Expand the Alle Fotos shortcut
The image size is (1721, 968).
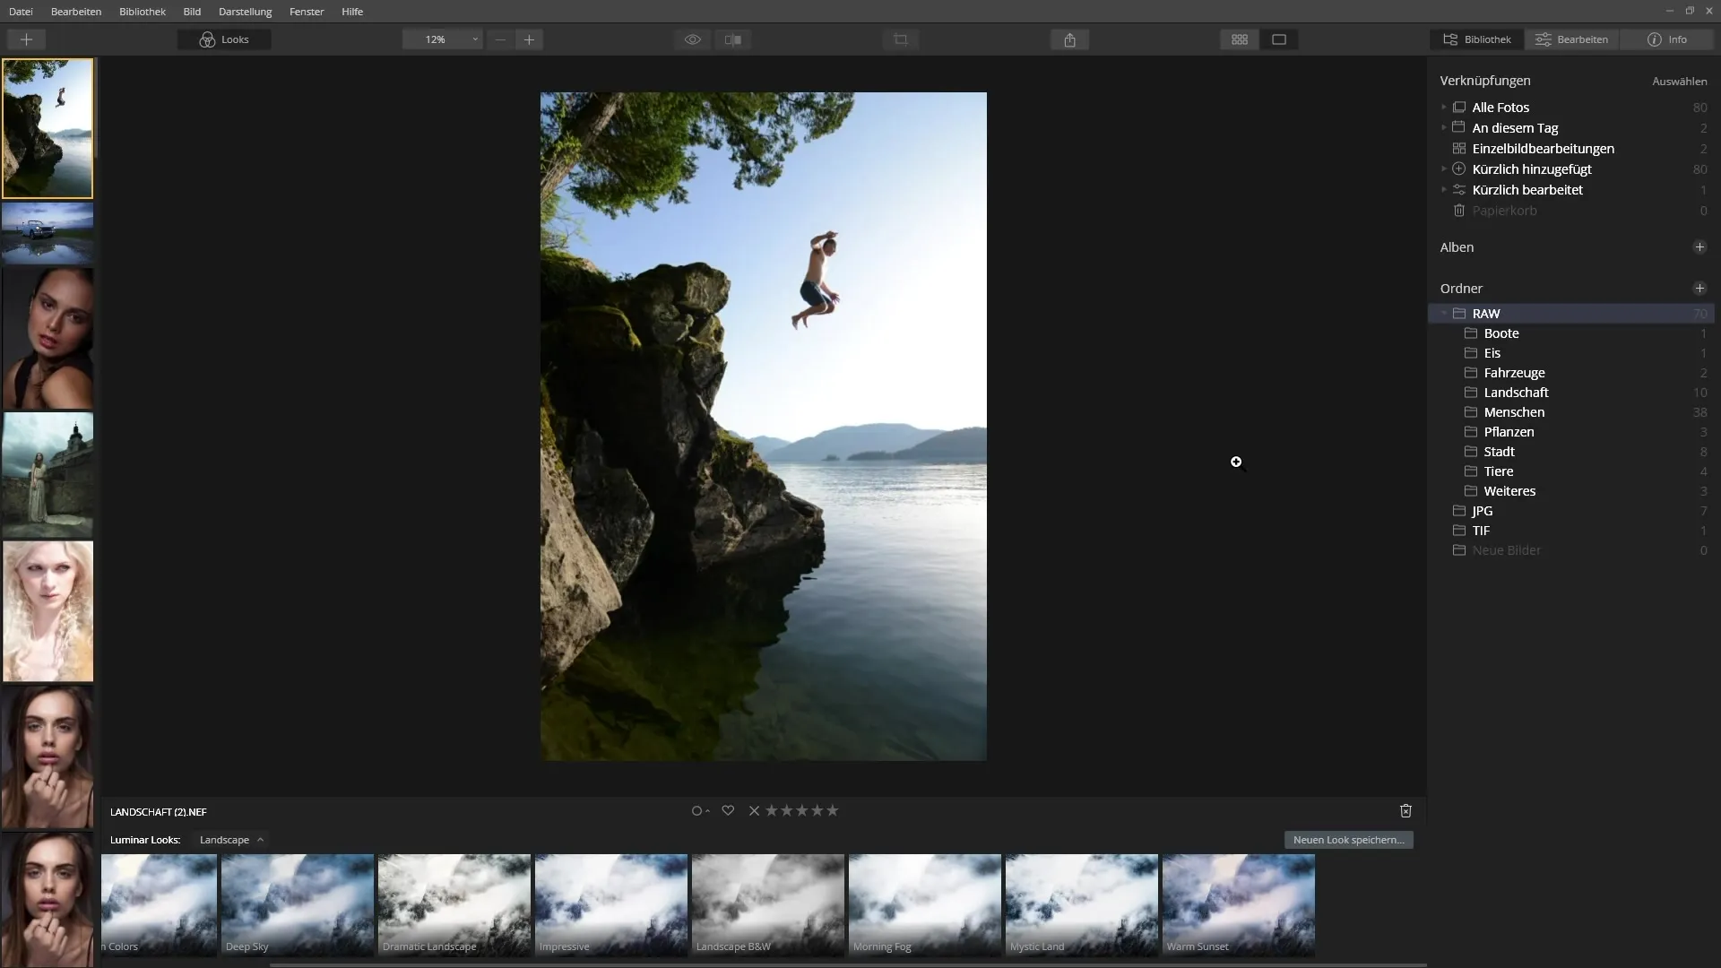coord(1444,107)
